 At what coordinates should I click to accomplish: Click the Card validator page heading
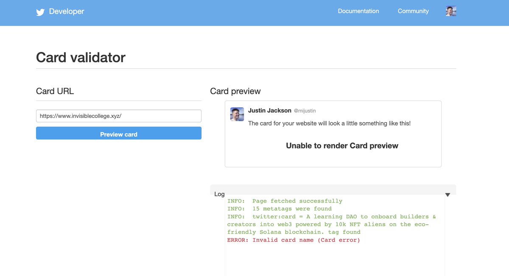tap(81, 57)
